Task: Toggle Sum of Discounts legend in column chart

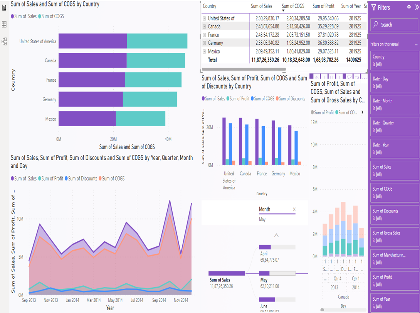Action: [x=292, y=99]
